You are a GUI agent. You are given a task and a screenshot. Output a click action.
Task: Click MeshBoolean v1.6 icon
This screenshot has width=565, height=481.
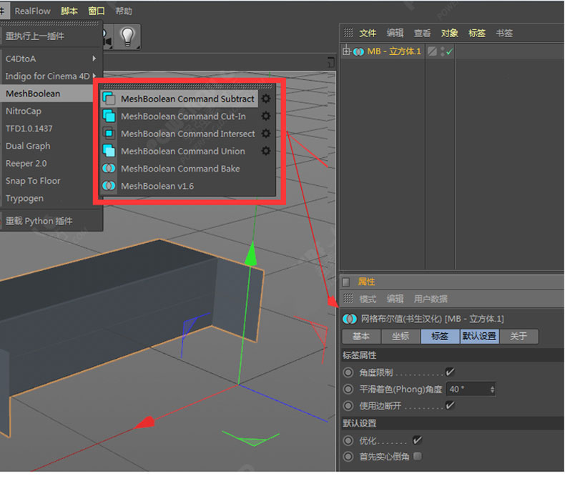coord(109,186)
